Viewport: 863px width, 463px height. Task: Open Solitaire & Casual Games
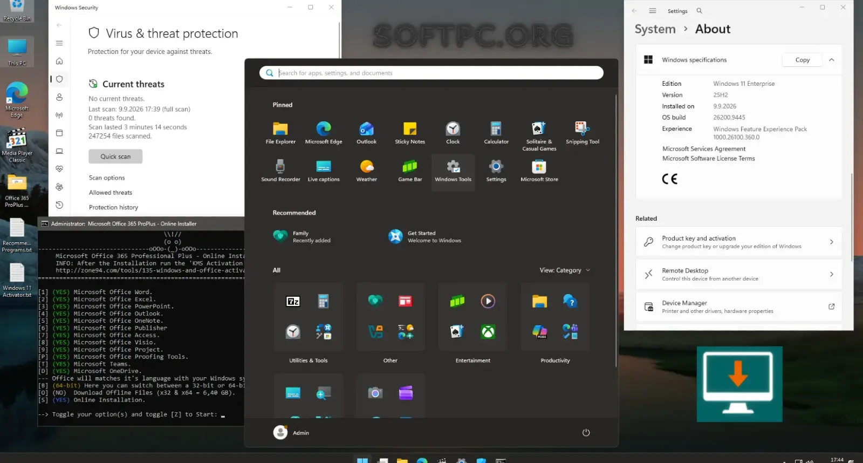click(539, 136)
